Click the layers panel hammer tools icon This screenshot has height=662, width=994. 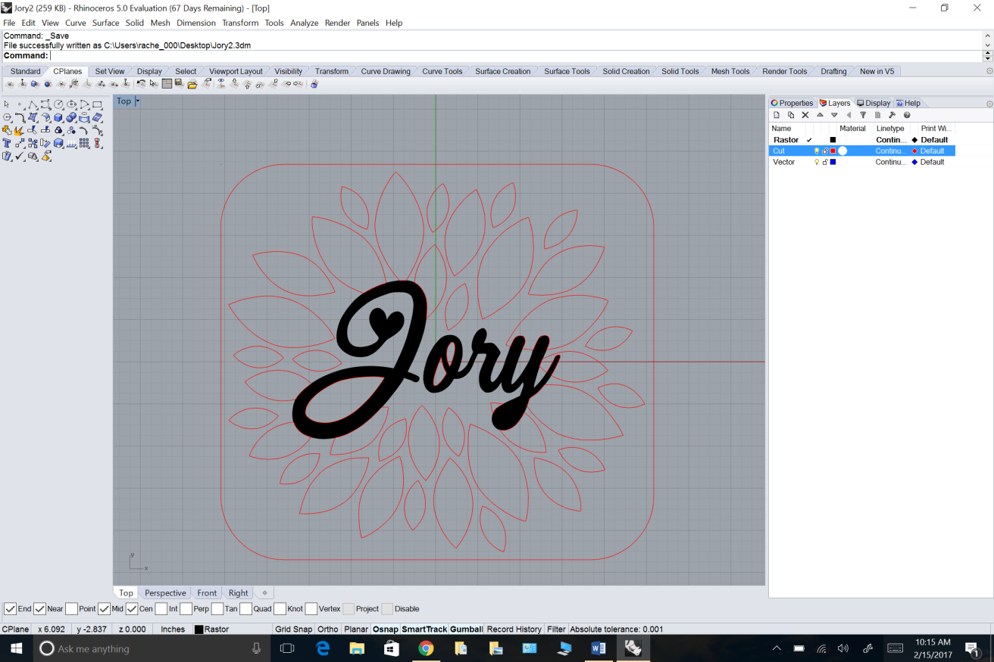coord(892,115)
